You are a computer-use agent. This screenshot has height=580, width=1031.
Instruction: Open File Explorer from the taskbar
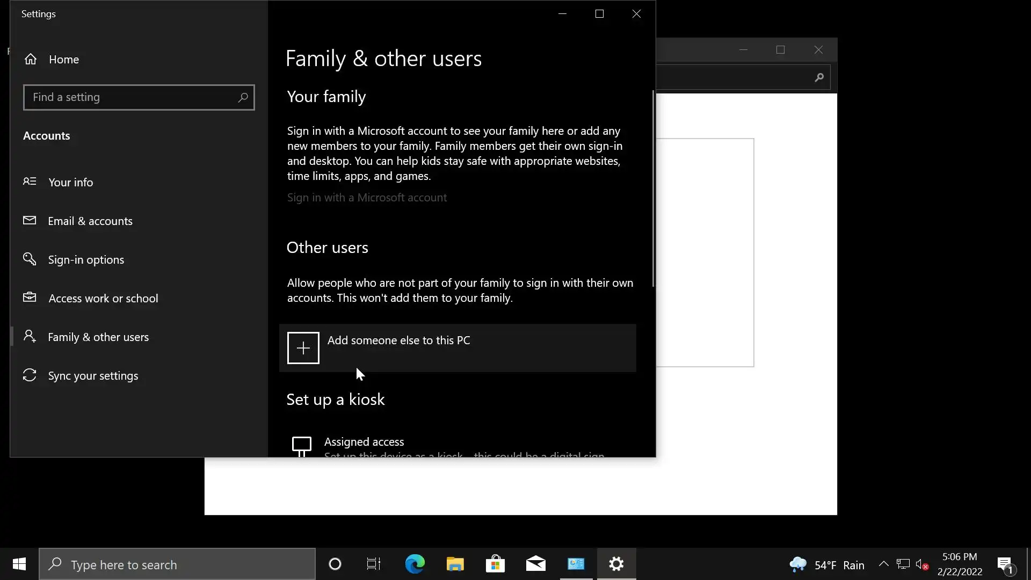[455, 564]
